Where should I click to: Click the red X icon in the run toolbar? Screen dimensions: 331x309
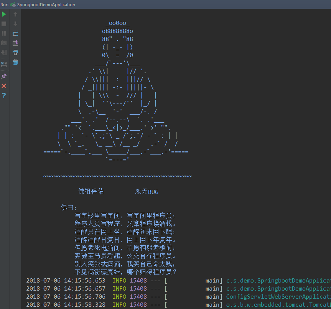point(3,86)
